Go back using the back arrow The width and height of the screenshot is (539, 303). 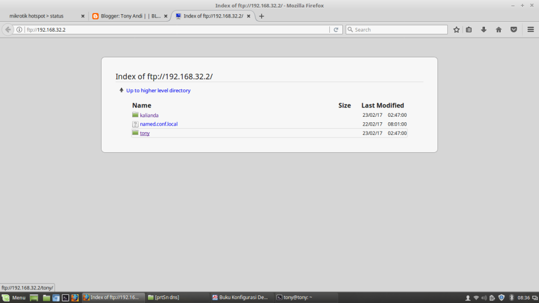click(x=8, y=29)
